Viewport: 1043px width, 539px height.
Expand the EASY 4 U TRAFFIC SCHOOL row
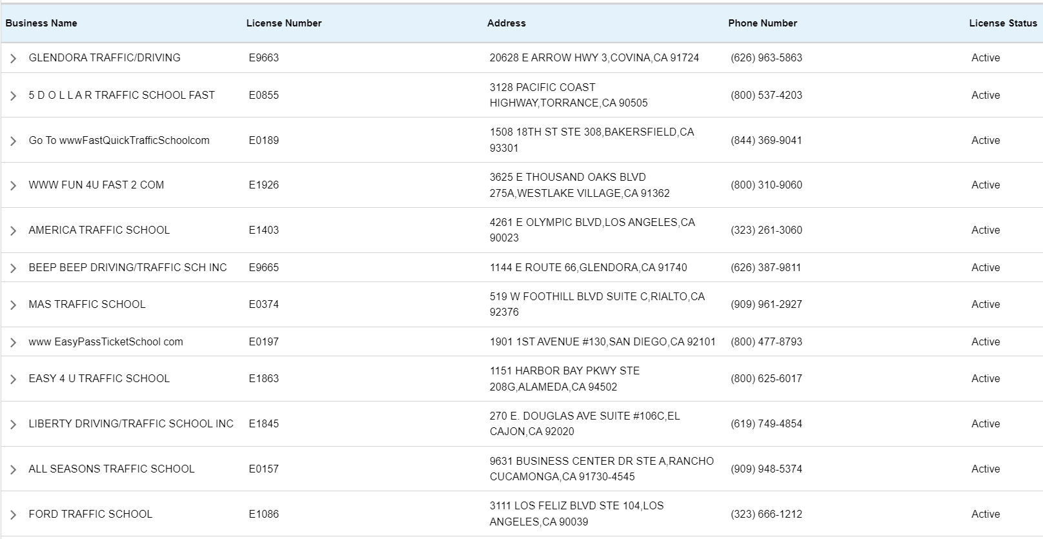(13, 379)
